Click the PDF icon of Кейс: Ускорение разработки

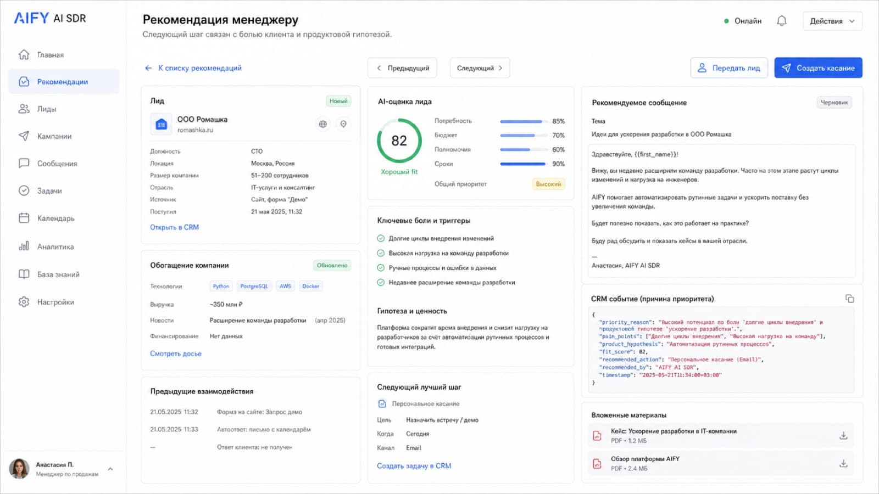[597, 436]
